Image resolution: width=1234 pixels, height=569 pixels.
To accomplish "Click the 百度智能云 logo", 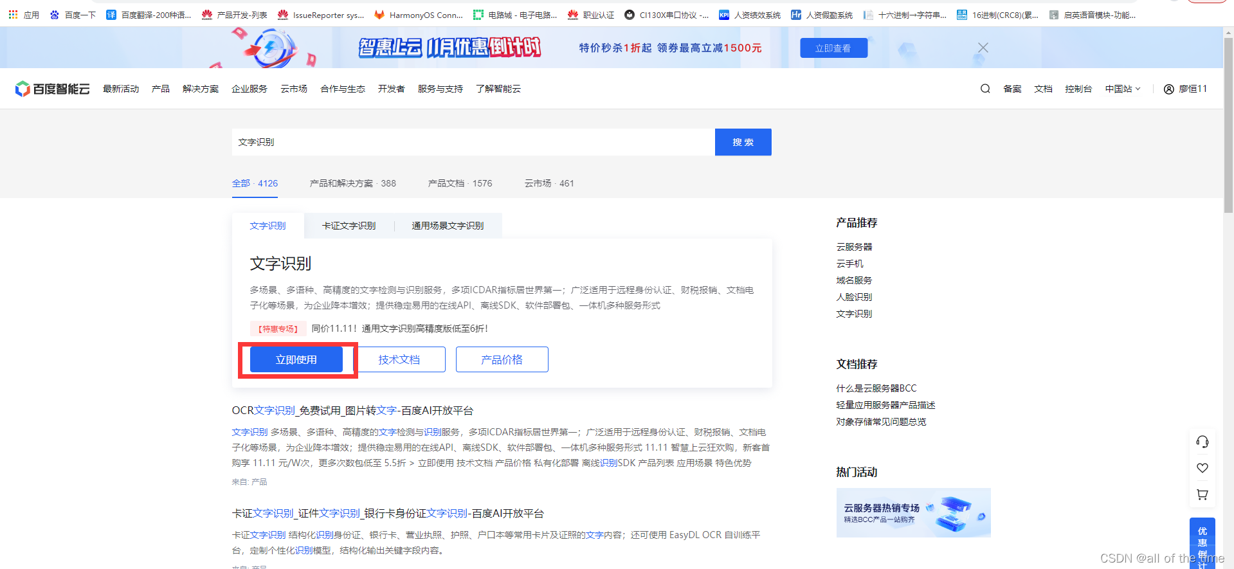I will tap(52, 89).
